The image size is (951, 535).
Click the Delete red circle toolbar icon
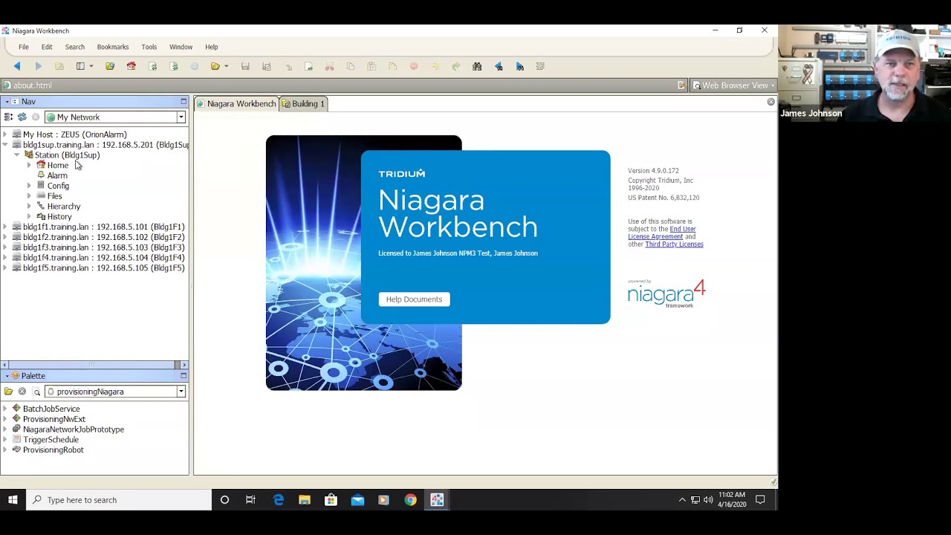pyautogui.click(x=414, y=66)
